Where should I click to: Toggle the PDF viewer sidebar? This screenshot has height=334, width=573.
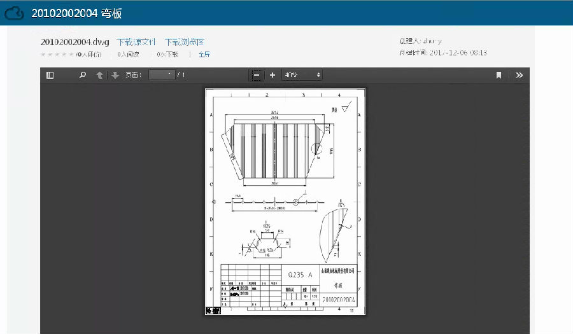pos(50,75)
